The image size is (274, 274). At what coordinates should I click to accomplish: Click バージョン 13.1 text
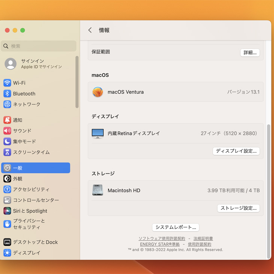243,92
